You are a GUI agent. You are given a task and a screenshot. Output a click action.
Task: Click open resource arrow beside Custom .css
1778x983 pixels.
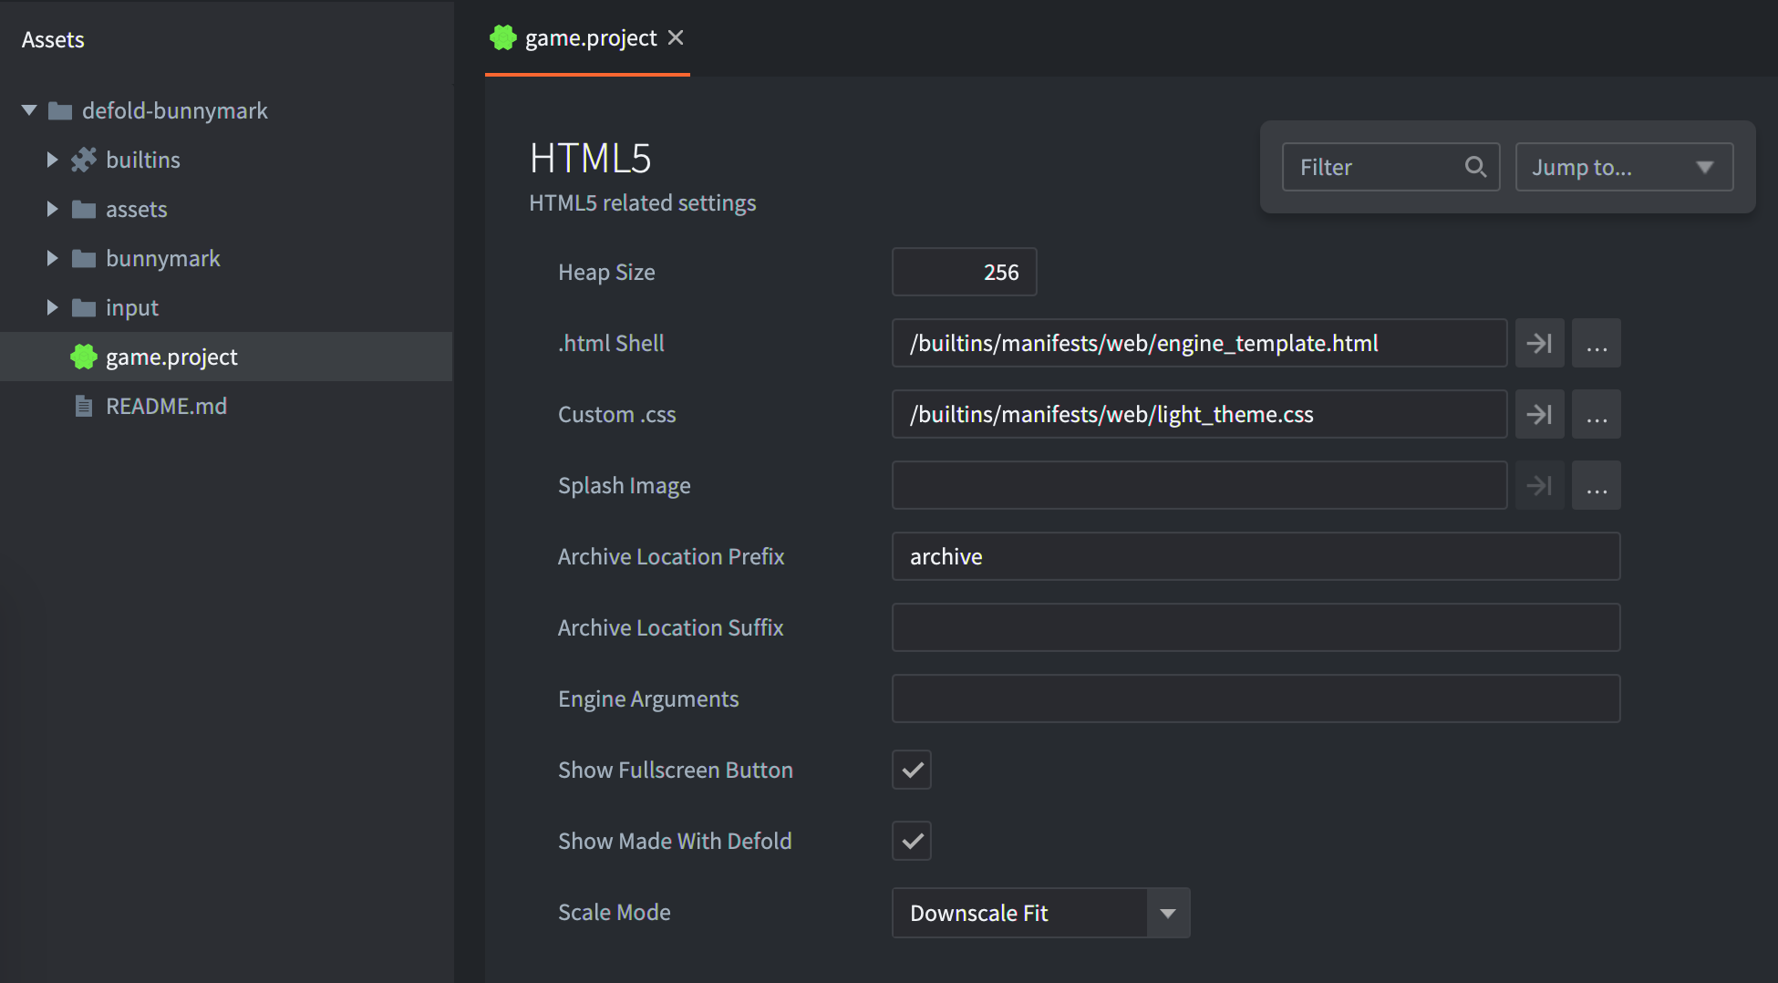(1539, 414)
